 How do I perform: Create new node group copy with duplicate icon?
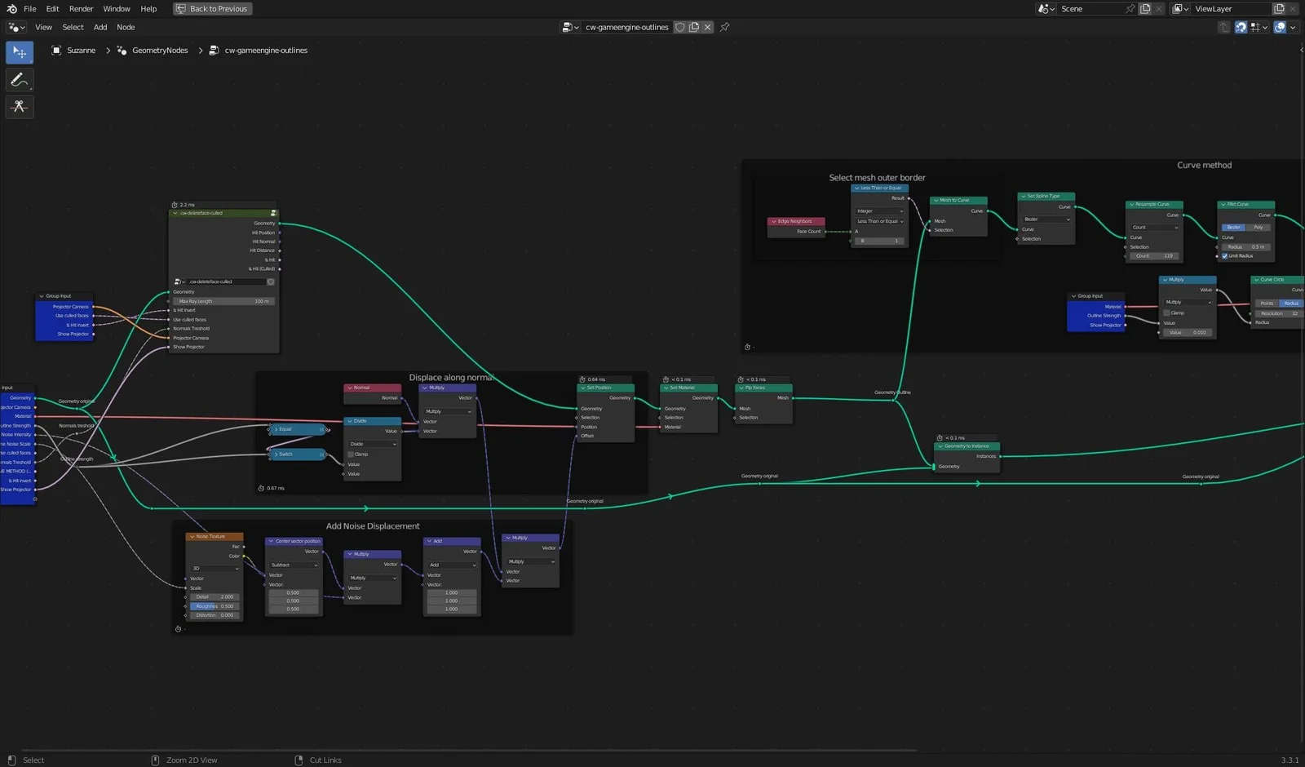point(694,27)
